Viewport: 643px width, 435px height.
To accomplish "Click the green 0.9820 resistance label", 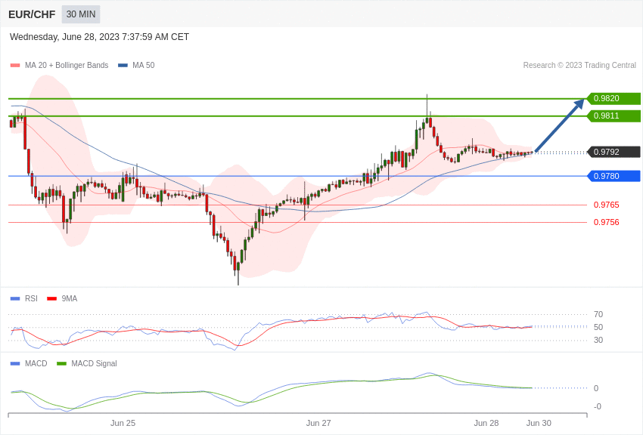I will click(614, 99).
